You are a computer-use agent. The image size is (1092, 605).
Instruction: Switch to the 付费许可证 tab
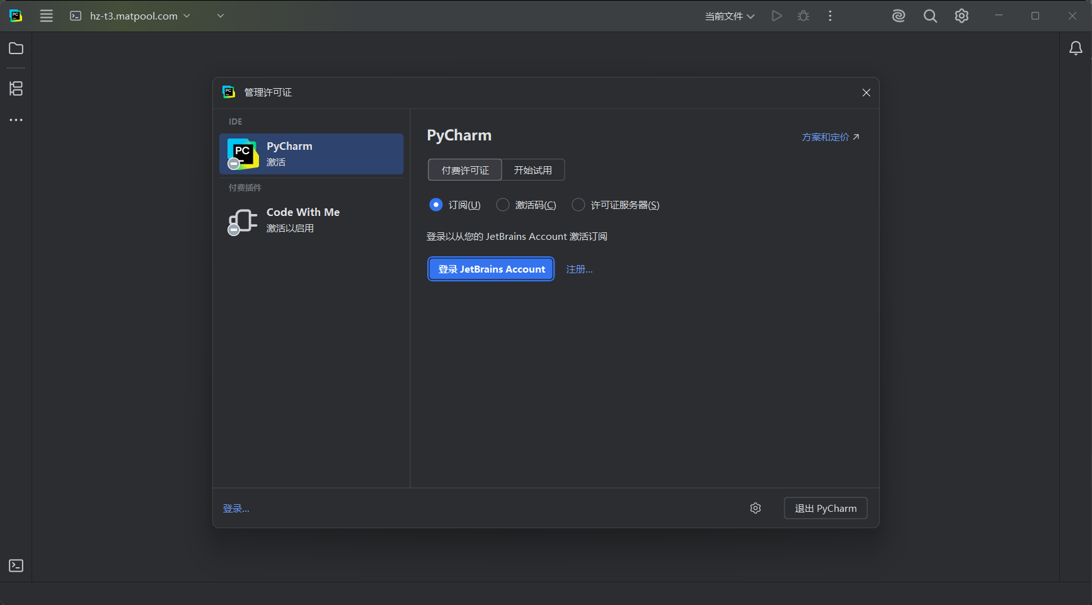tap(465, 170)
